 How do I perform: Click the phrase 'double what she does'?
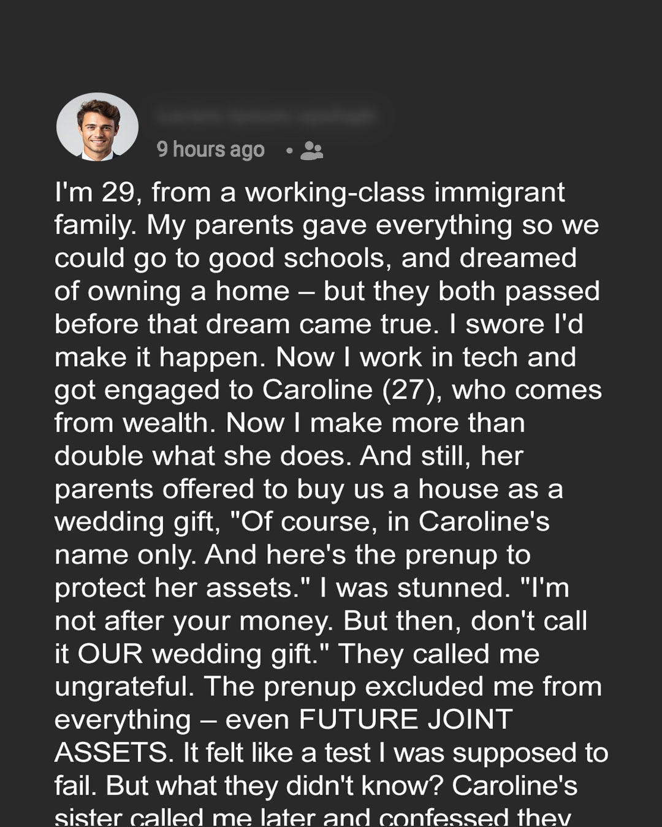pyautogui.click(x=203, y=456)
